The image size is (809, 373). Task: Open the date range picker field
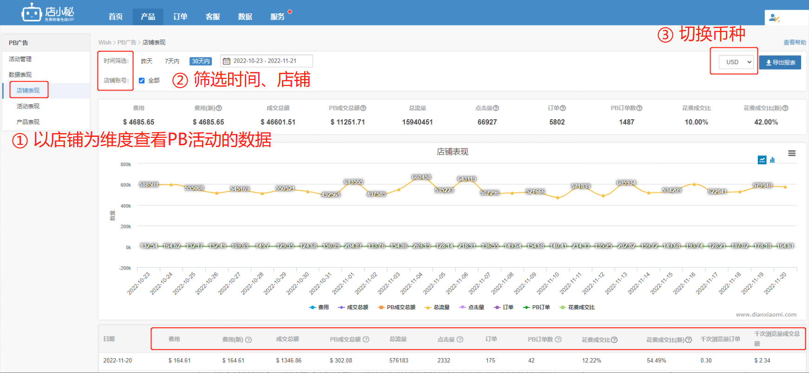click(267, 61)
